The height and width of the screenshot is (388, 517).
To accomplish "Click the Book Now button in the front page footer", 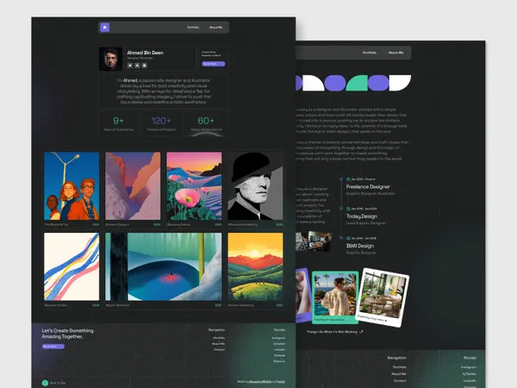I will coord(53,347).
